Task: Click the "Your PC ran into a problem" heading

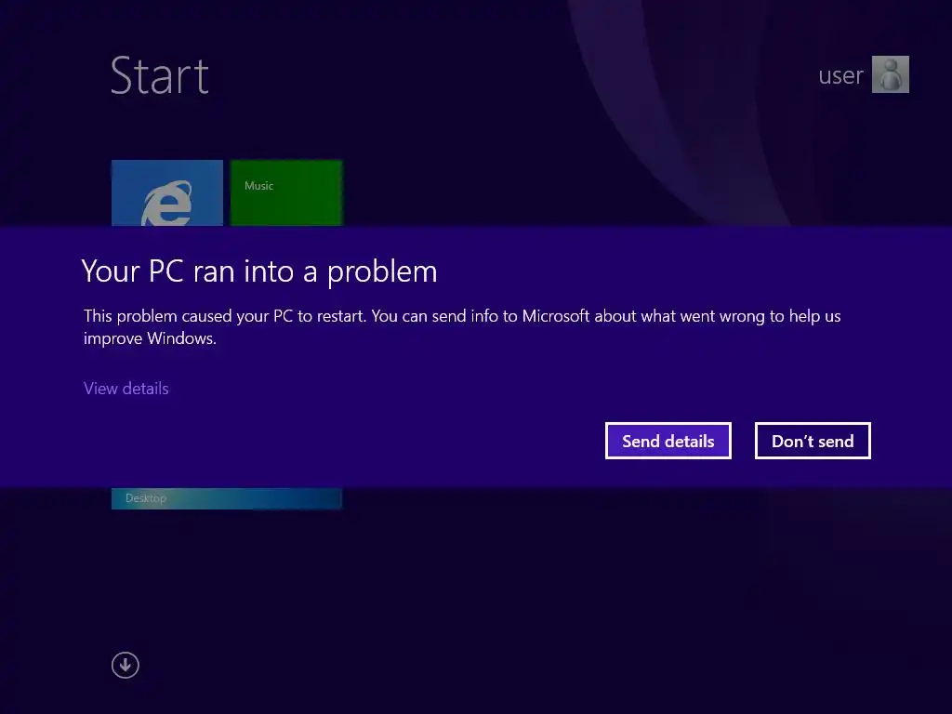Action: tap(259, 271)
